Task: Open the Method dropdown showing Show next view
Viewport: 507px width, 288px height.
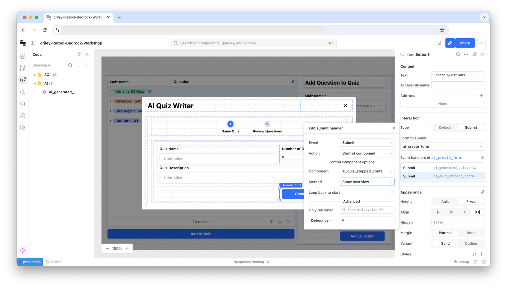Action: (367, 182)
